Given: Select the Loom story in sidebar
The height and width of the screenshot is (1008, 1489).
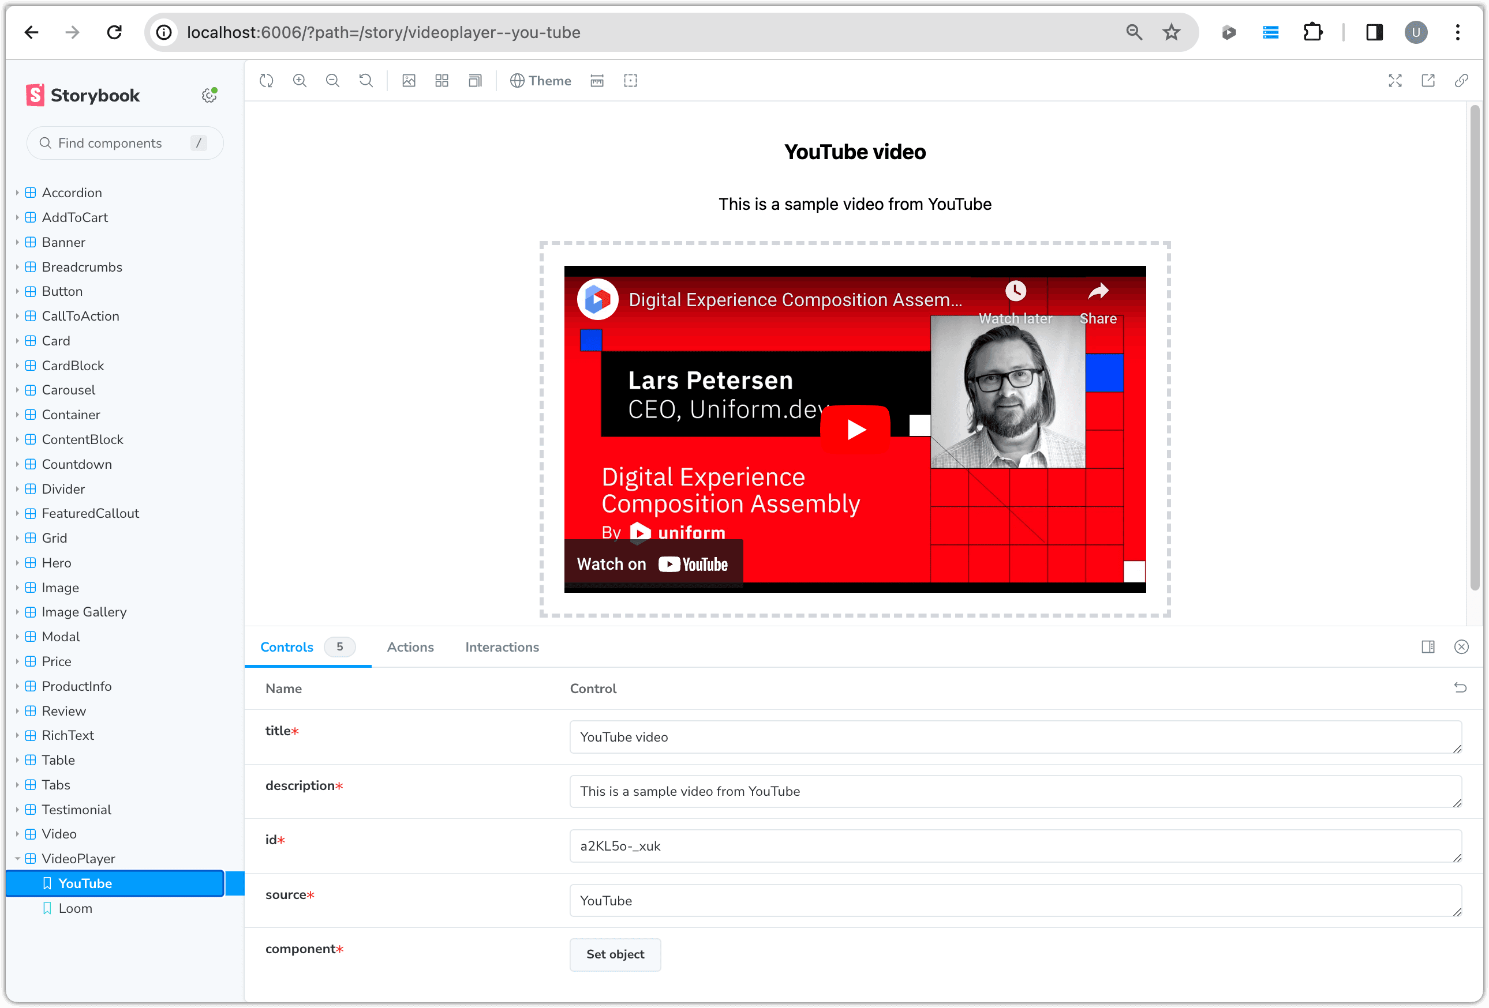Looking at the screenshot, I should click(x=75, y=908).
